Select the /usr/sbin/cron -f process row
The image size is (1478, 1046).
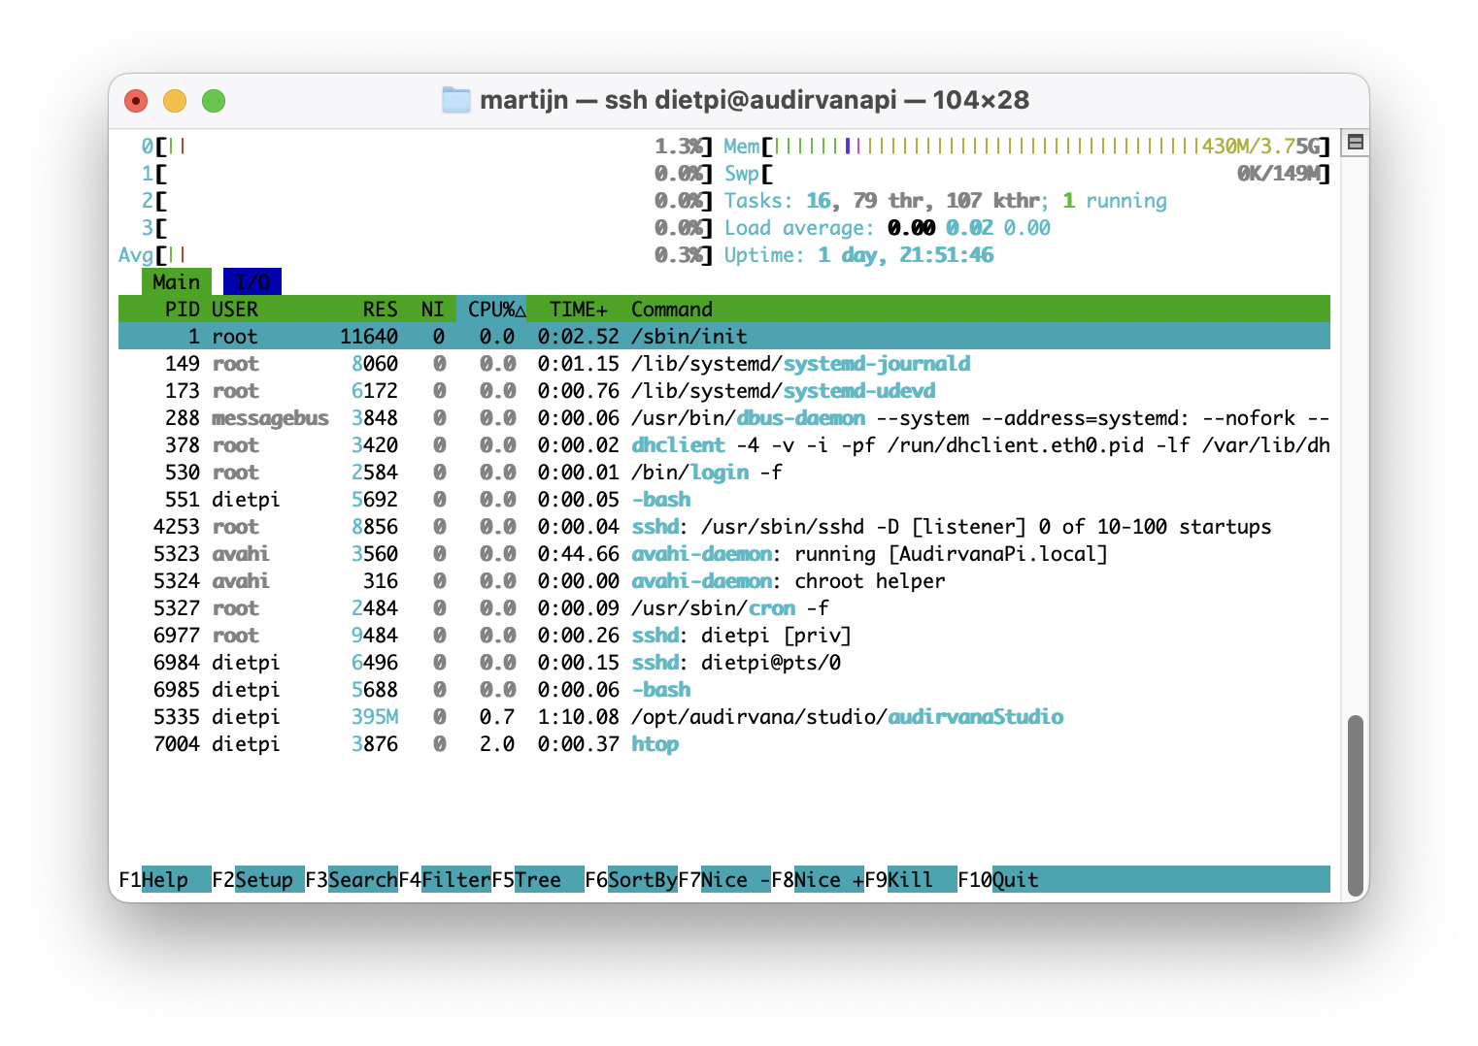click(x=724, y=607)
